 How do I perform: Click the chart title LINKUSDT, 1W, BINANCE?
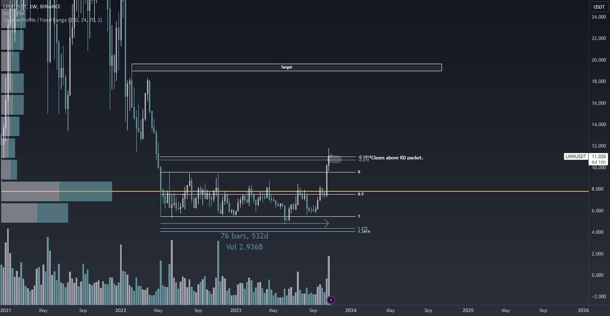(x=32, y=7)
